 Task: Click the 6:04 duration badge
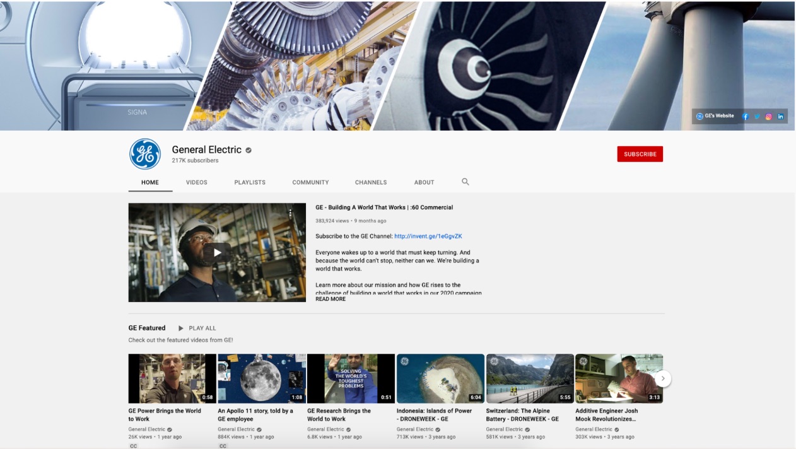[x=476, y=398]
